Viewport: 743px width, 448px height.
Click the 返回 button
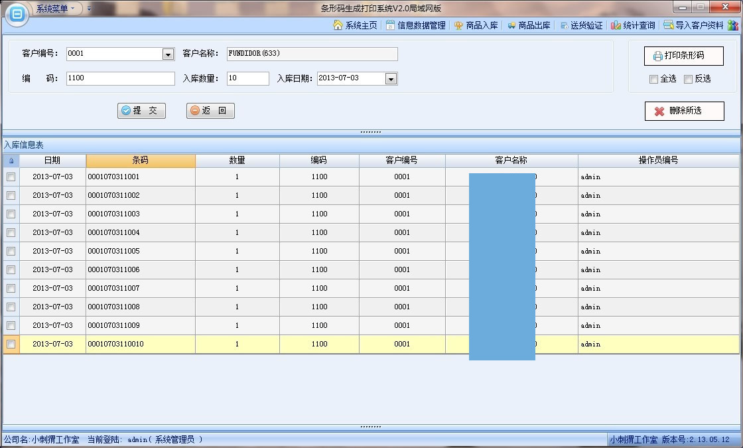coord(210,110)
